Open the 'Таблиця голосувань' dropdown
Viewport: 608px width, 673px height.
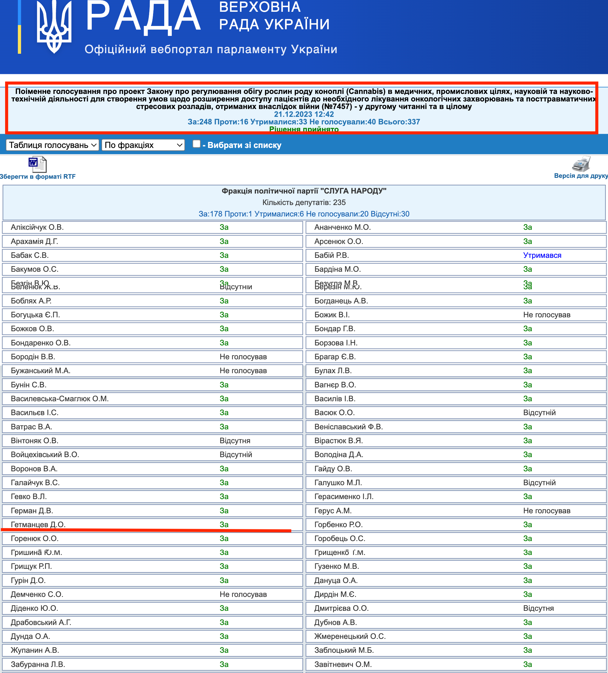point(53,145)
